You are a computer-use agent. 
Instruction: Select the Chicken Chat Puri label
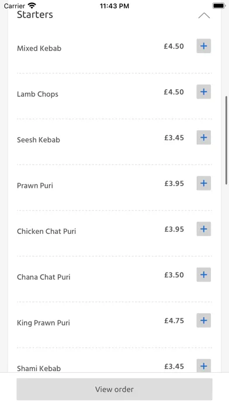(x=46, y=231)
